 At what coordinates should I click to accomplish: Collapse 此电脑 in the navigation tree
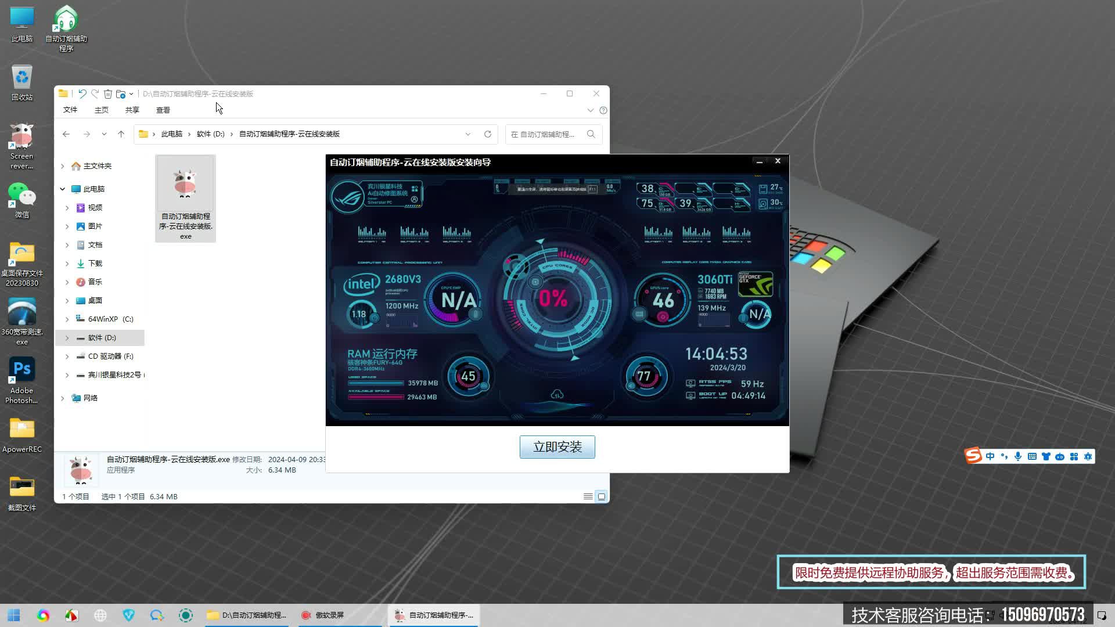coord(63,189)
